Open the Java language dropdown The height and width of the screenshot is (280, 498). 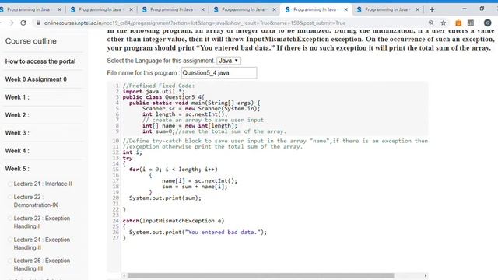click(229, 61)
